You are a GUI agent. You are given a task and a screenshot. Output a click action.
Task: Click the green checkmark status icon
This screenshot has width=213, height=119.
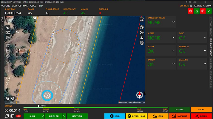pos(209,11)
